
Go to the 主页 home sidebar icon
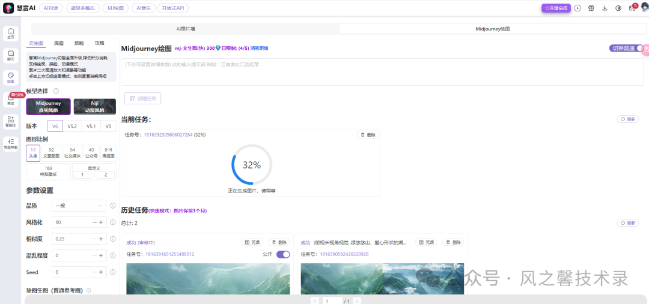[11, 34]
